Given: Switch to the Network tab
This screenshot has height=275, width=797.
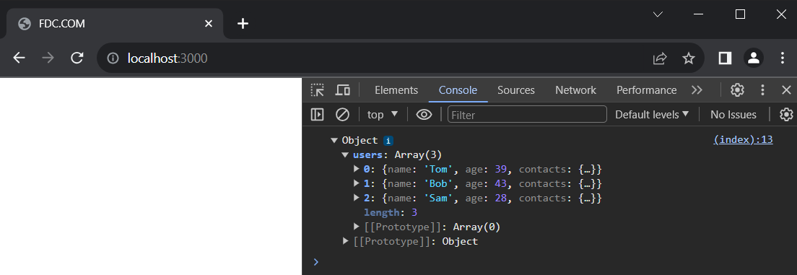Looking at the screenshot, I should click(575, 90).
